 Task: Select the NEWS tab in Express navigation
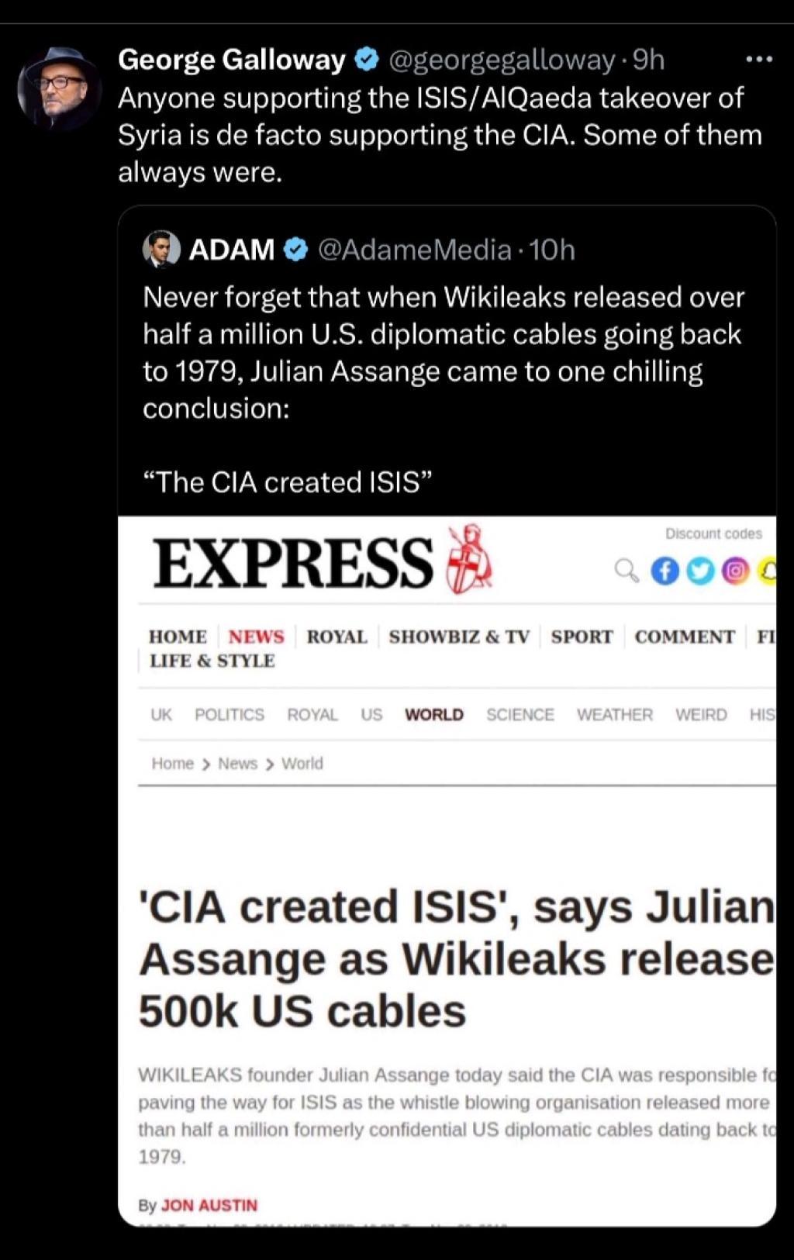pyautogui.click(x=257, y=637)
